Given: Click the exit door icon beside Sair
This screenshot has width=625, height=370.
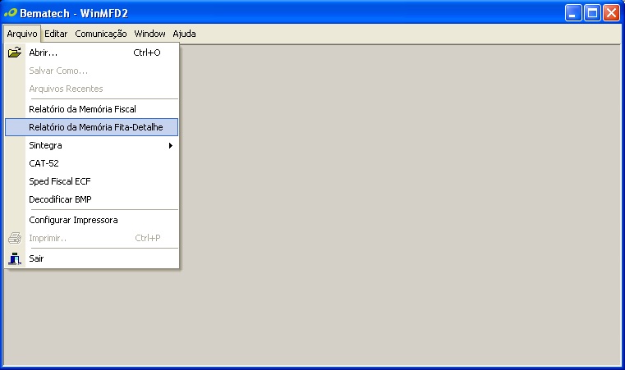Looking at the screenshot, I should pyautogui.click(x=15, y=258).
